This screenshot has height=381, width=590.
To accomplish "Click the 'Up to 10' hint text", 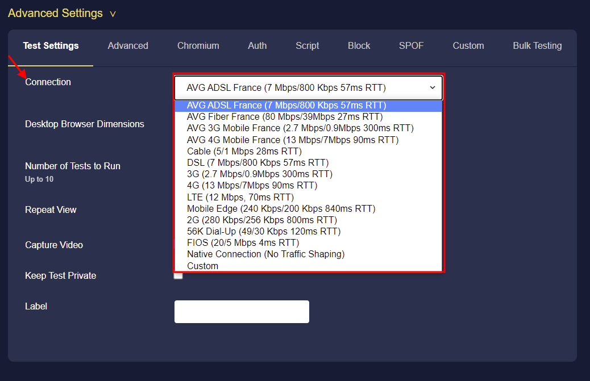I will (39, 179).
